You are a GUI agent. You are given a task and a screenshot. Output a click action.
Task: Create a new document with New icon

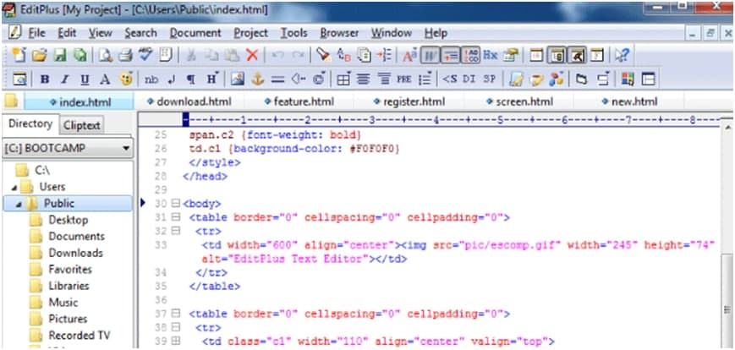19,57
